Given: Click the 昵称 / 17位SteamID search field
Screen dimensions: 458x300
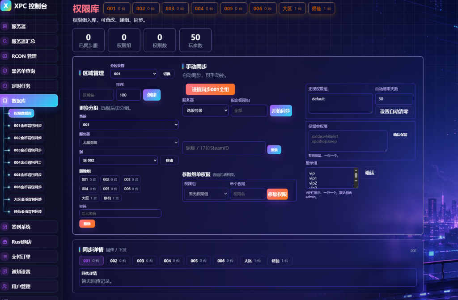Looking at the screenshot, I should click(x=224, y=148).
